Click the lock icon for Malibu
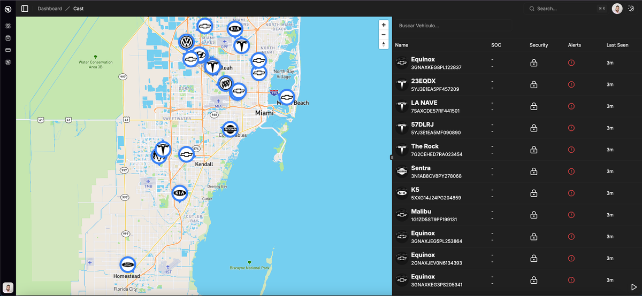Screen dimensions: 642x296 pyautogui.click(x=533, y=215)
